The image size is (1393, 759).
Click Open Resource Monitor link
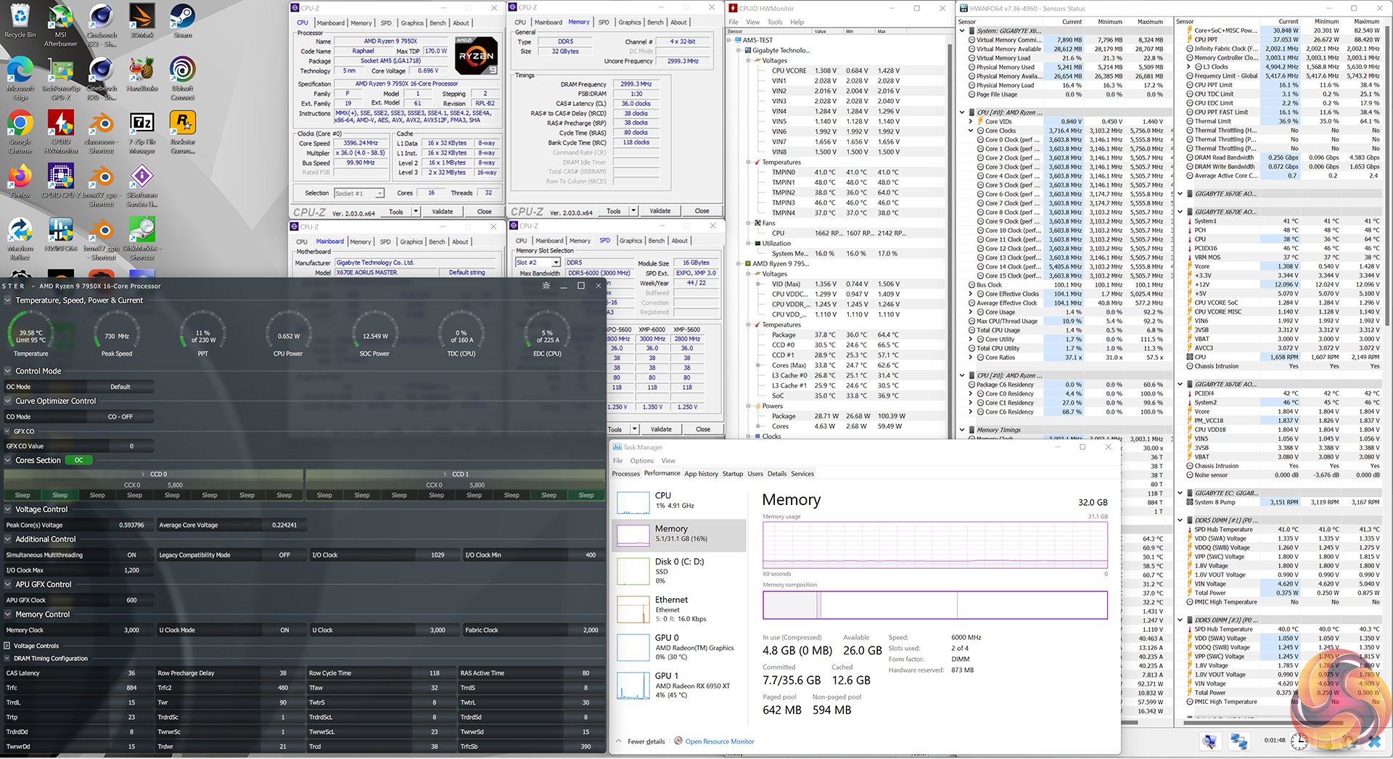point(719,742)
